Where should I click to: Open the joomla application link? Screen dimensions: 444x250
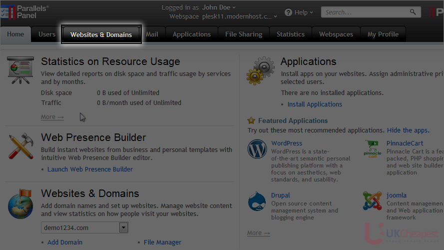click(x=397, y=195)
